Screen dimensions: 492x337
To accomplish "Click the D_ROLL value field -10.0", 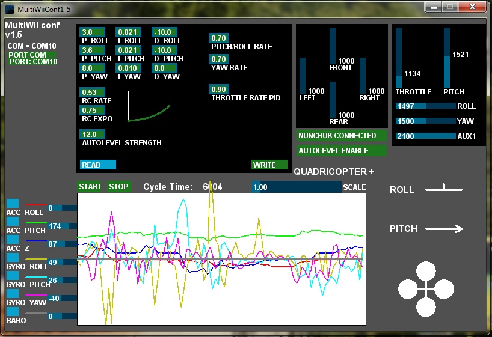I will coord(164,32).
